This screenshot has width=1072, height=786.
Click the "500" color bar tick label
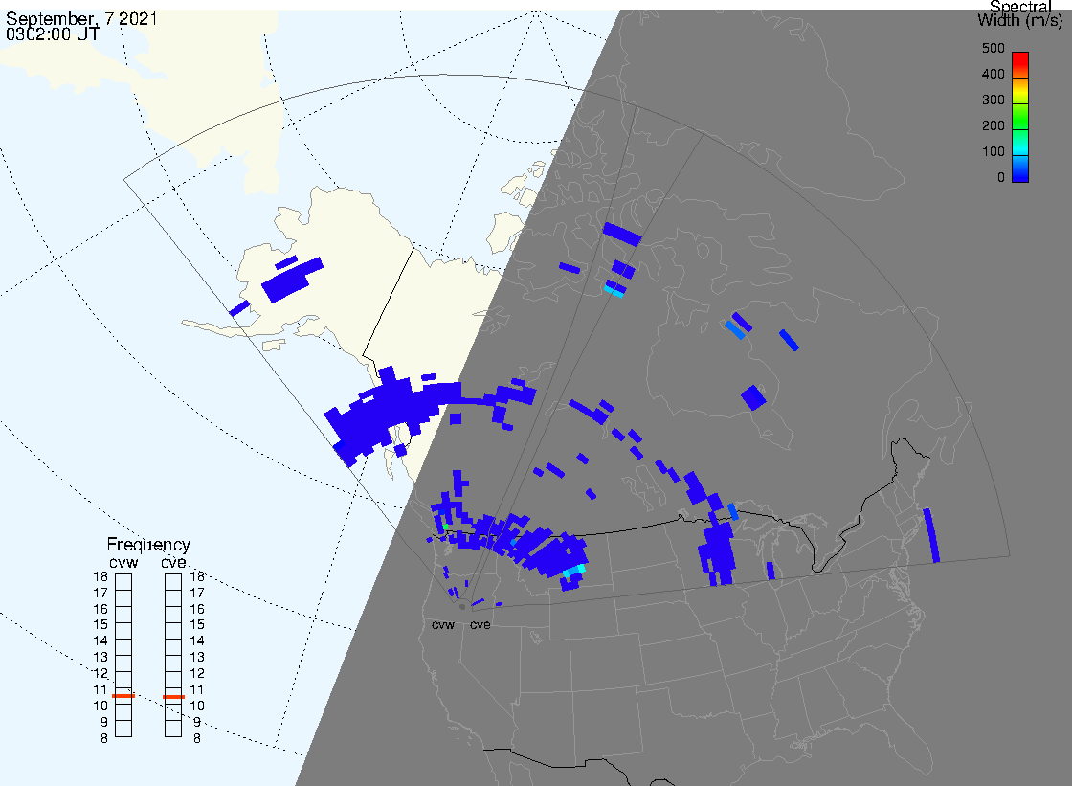pyautogui.click(x=993, y=48)
